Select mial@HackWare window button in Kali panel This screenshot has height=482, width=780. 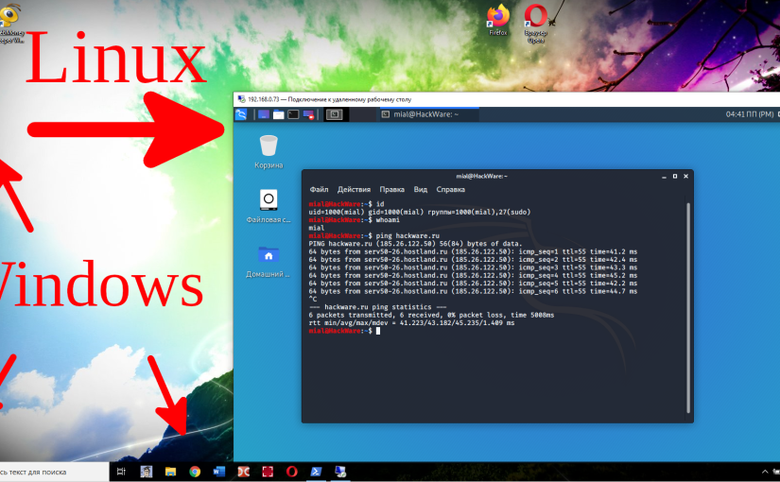422,114
